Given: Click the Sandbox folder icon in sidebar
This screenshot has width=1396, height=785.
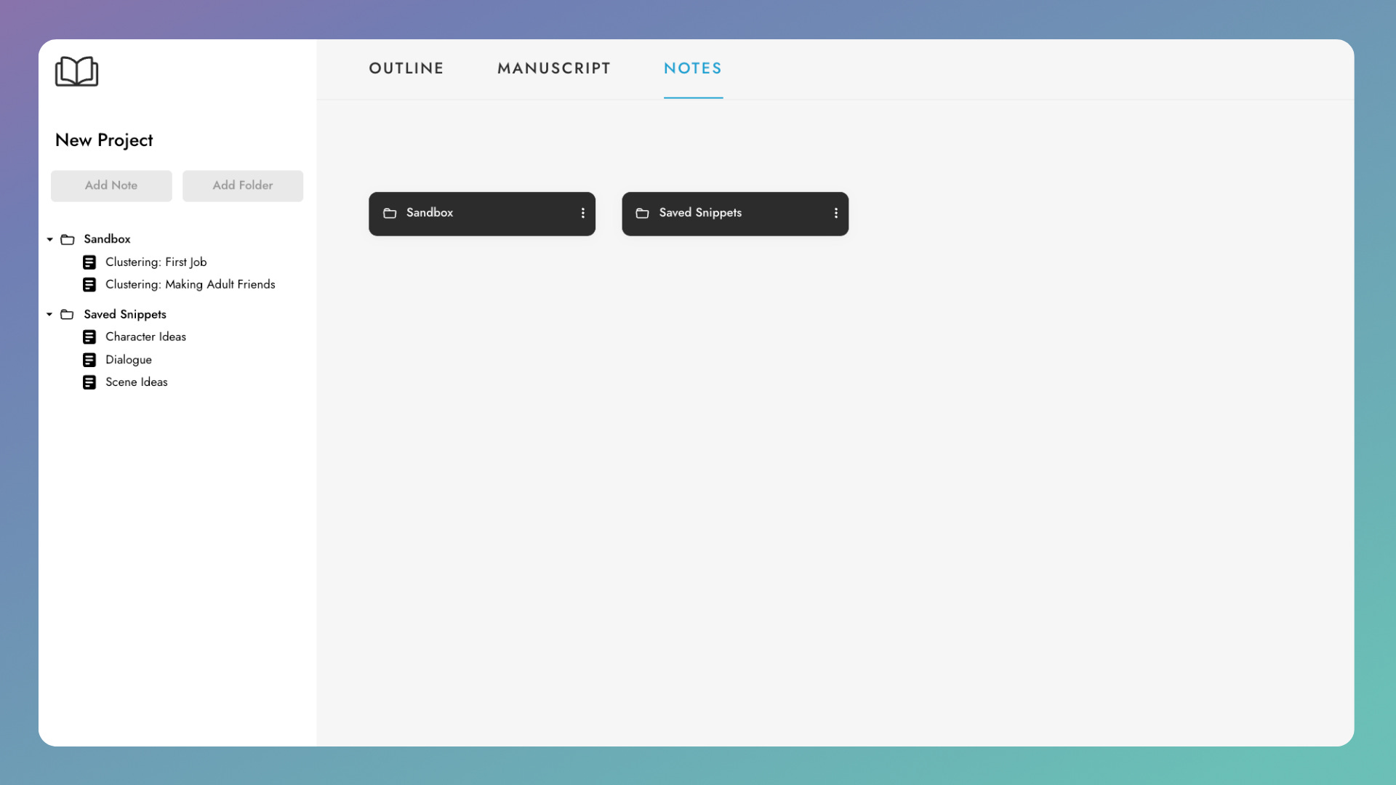Looking at the screenshot, I should pyautogui.click(x=68, y=239).
